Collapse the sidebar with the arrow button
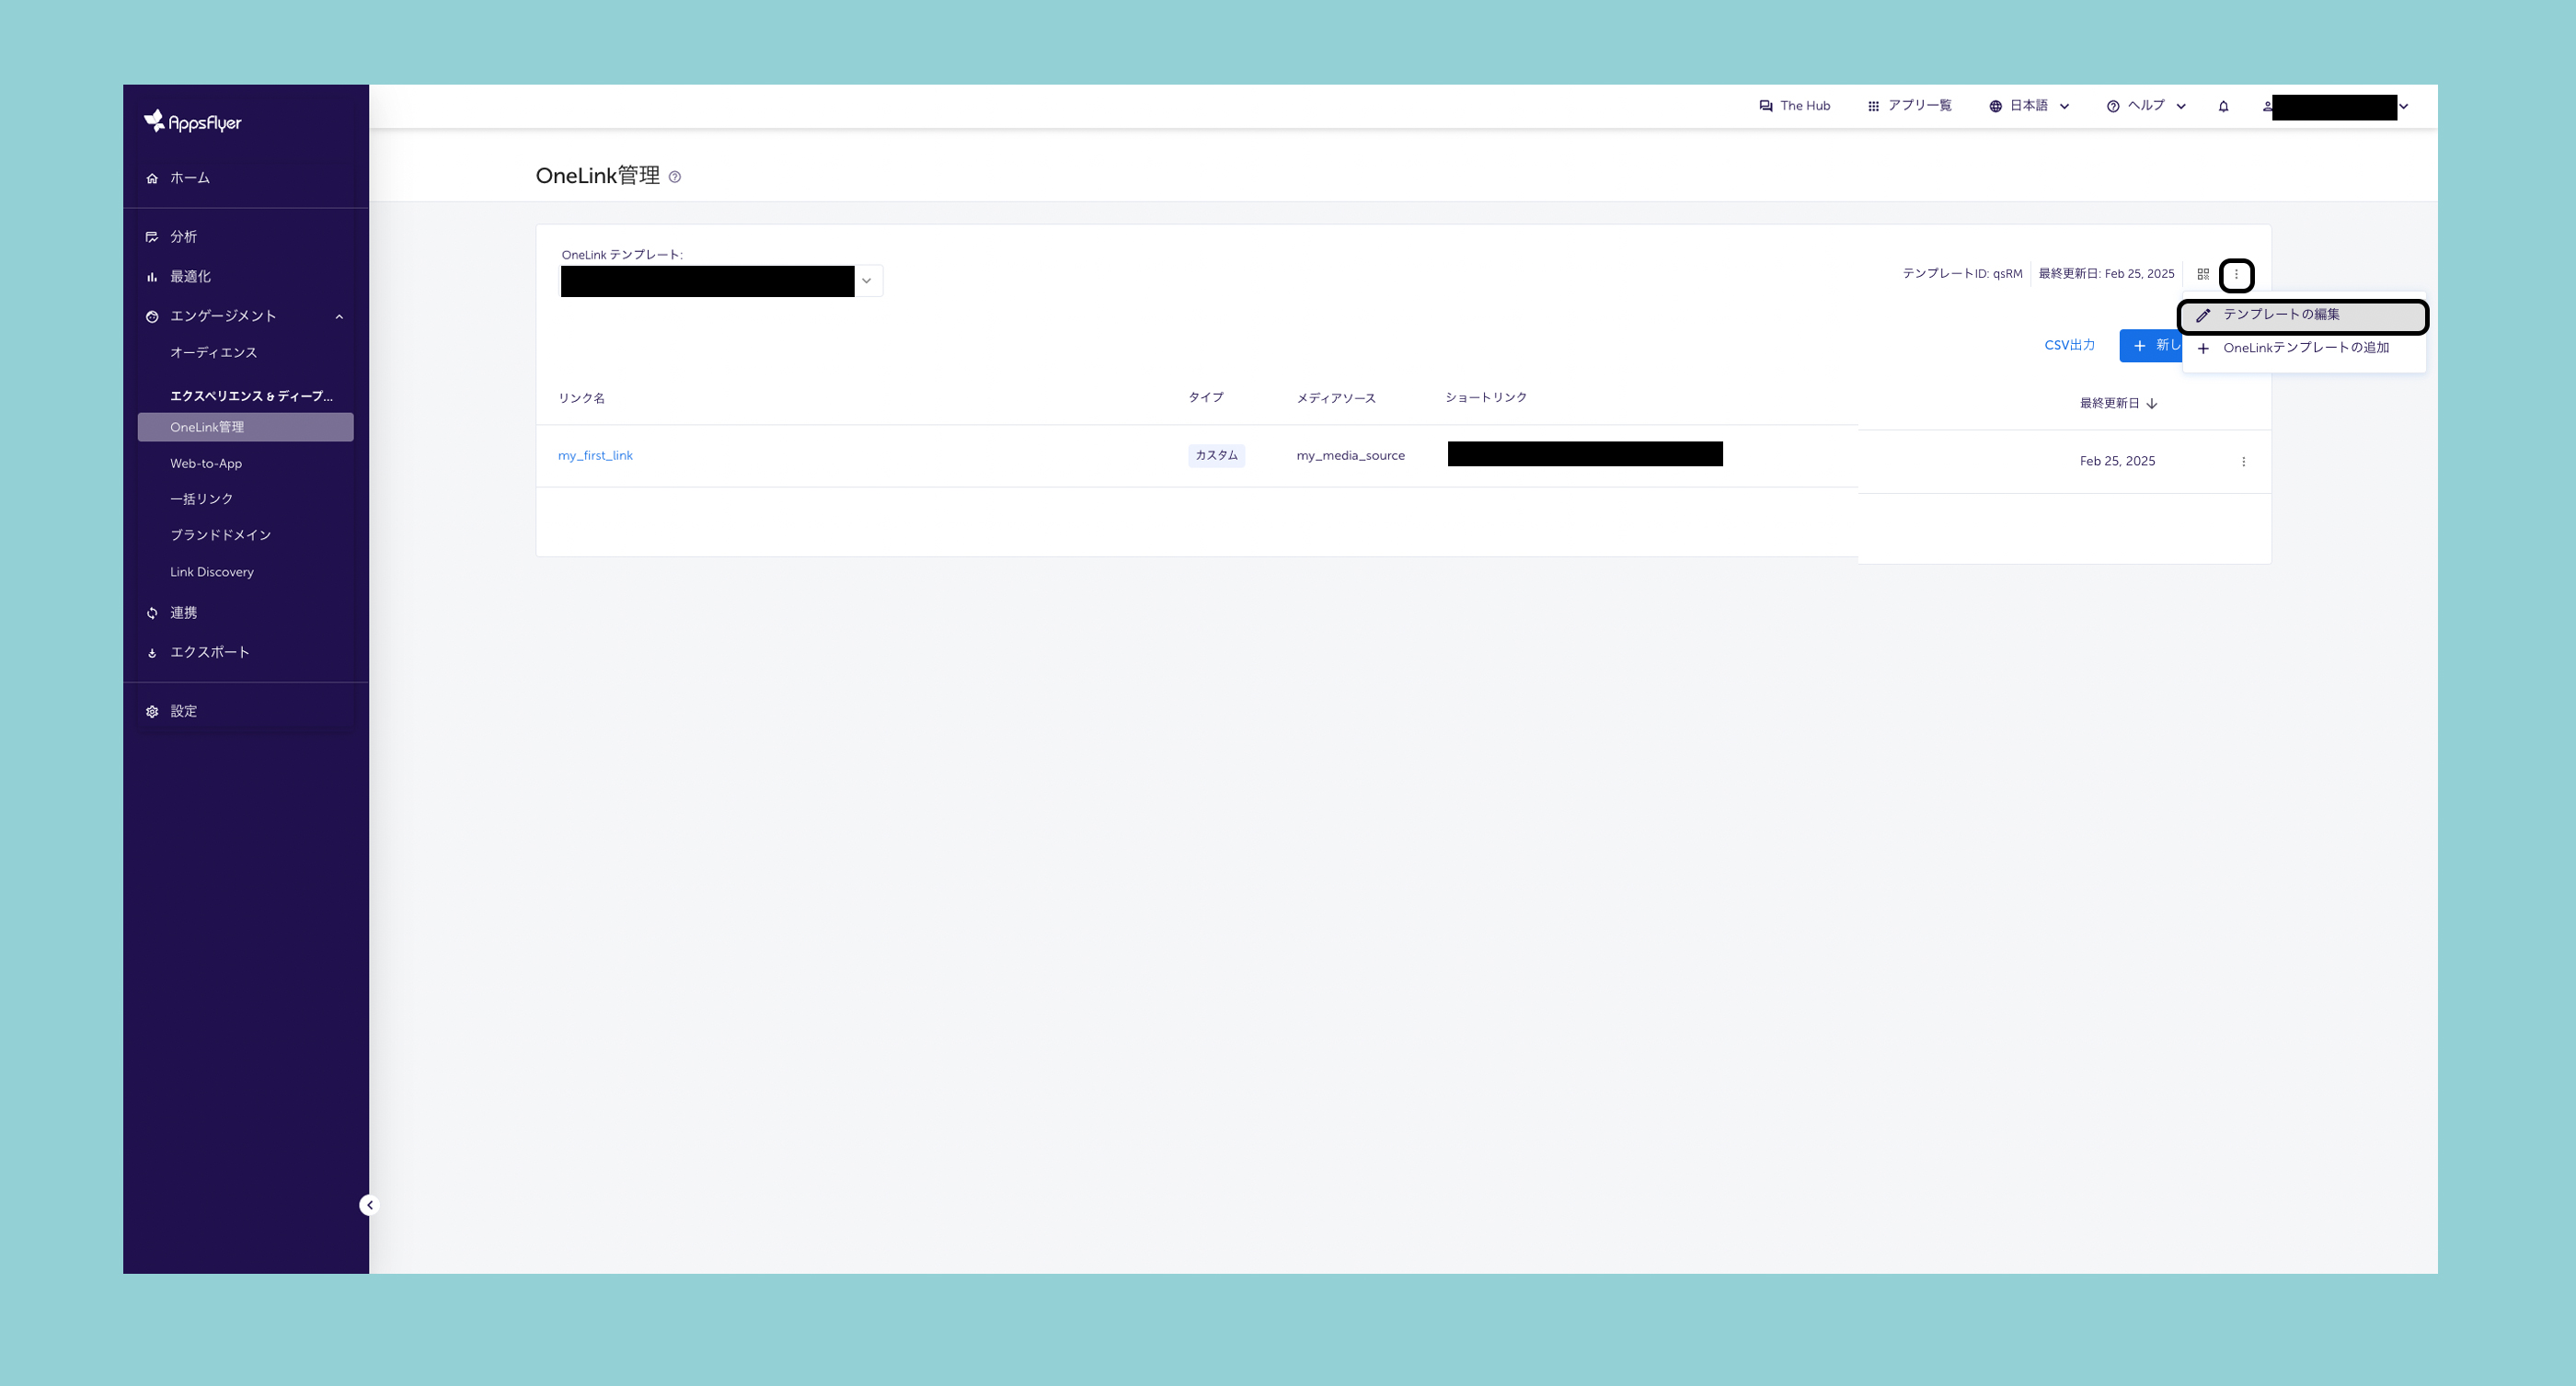This screenshot has height=1386, width=2576. pos(369,1205)
